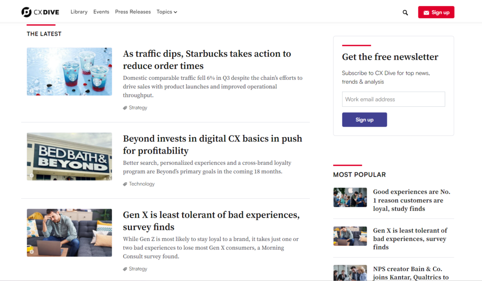Click the tag icon beside Technology
This screenshot has height=281, width=482.
(125, 184)
